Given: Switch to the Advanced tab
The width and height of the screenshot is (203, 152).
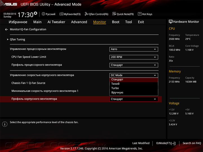Looking at the screenshot, I should click(x=79, y=22).
